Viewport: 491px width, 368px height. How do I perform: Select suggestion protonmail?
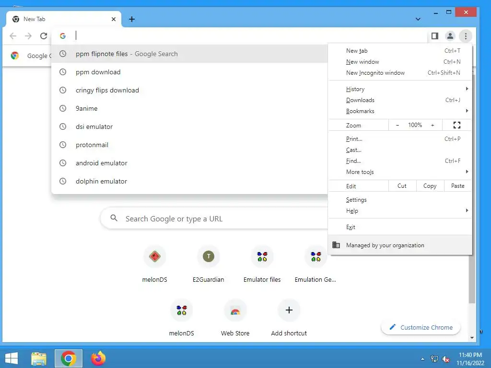(189, 145)
